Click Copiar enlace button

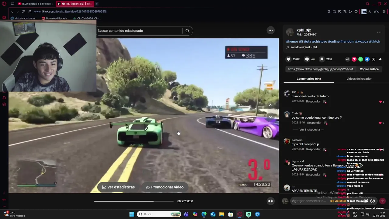click(x=369, y=69)
